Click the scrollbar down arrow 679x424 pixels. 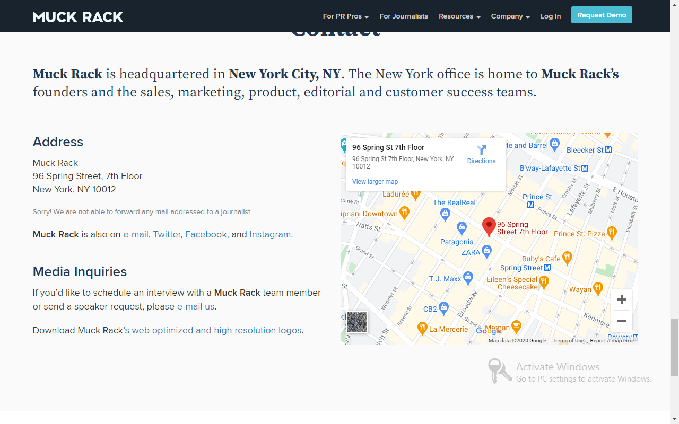675,419
